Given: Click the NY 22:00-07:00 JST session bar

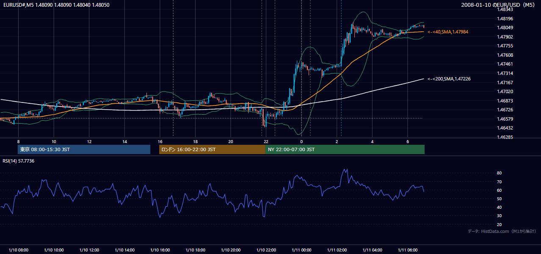Looking at the screenshot, I should point(345,149).
